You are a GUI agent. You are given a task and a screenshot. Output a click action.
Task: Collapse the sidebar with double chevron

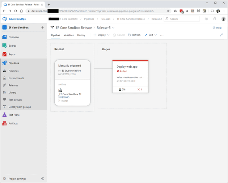[42, 179]
